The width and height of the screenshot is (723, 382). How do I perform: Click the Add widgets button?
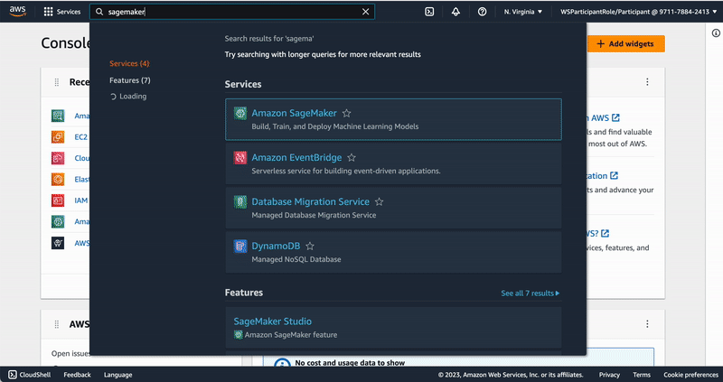[x=625, y=43]
